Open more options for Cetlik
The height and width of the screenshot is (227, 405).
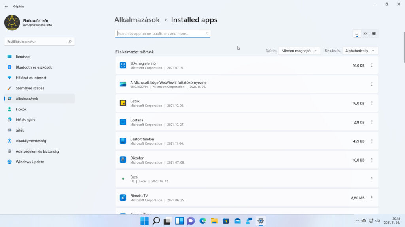(372, 103)
